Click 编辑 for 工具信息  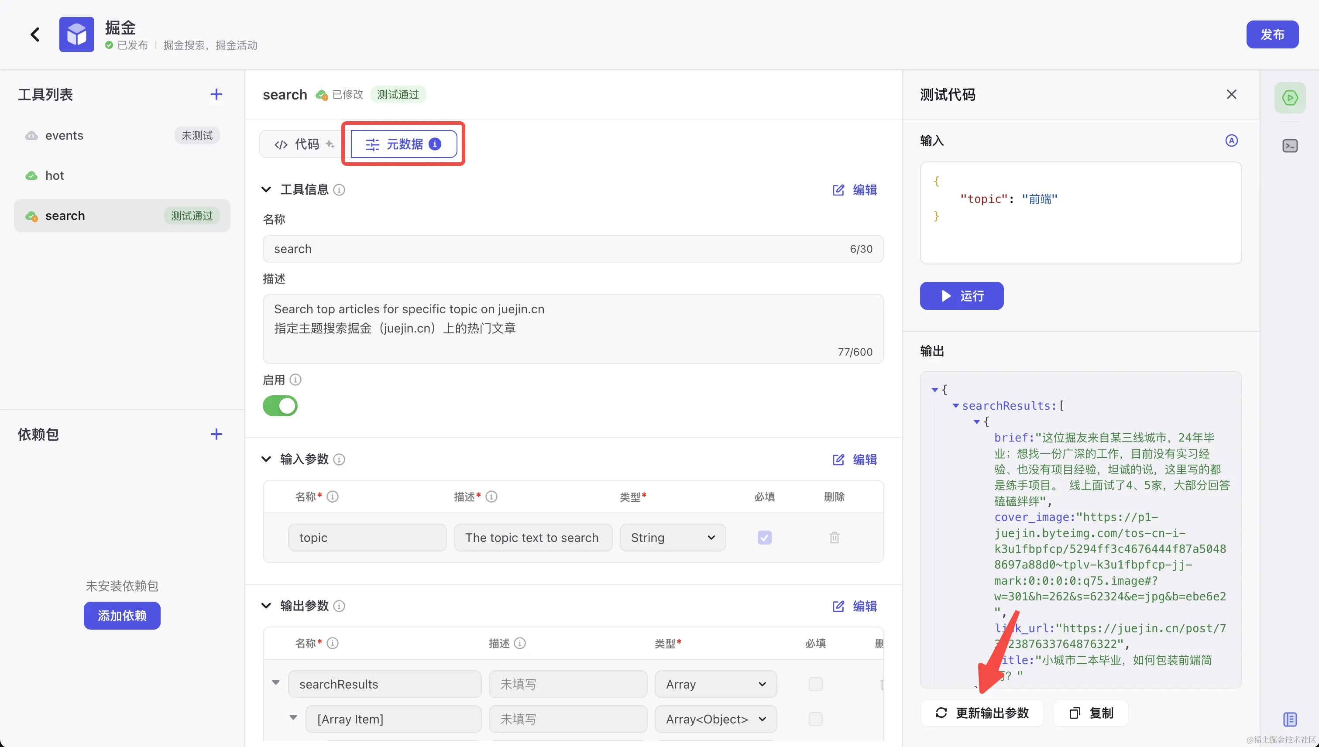pos(855,190)
